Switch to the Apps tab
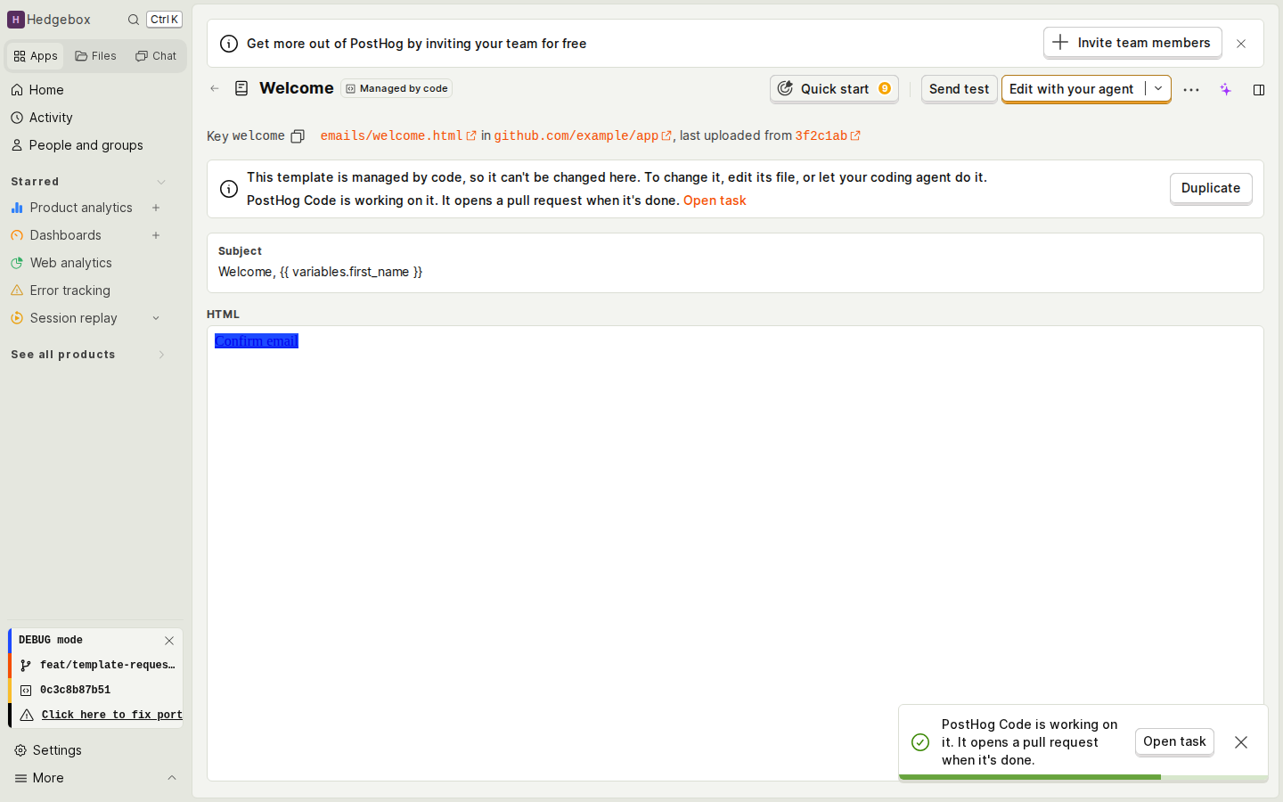 pyautogui.click(x=36, y=56)
